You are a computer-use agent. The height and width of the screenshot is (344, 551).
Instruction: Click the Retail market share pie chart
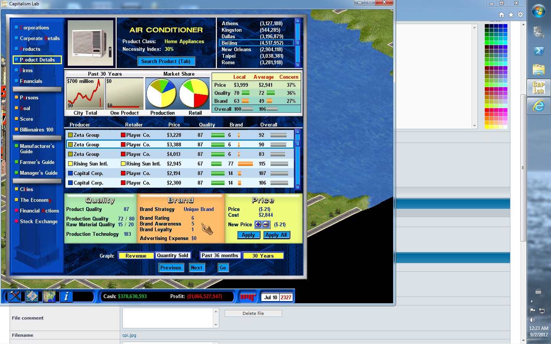(194, 93)
